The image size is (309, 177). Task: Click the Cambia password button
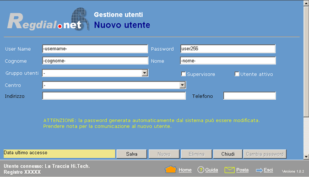point(265,154)
